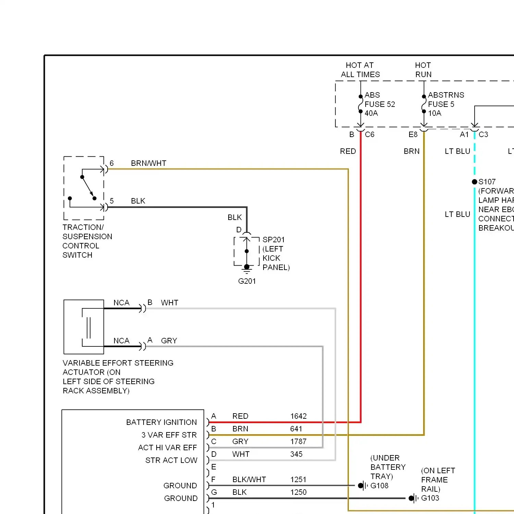The width and height of the screenshot is (514, 514).
Task: Click the ACT HI VAR EFF label
Action: tap(167, 448)
